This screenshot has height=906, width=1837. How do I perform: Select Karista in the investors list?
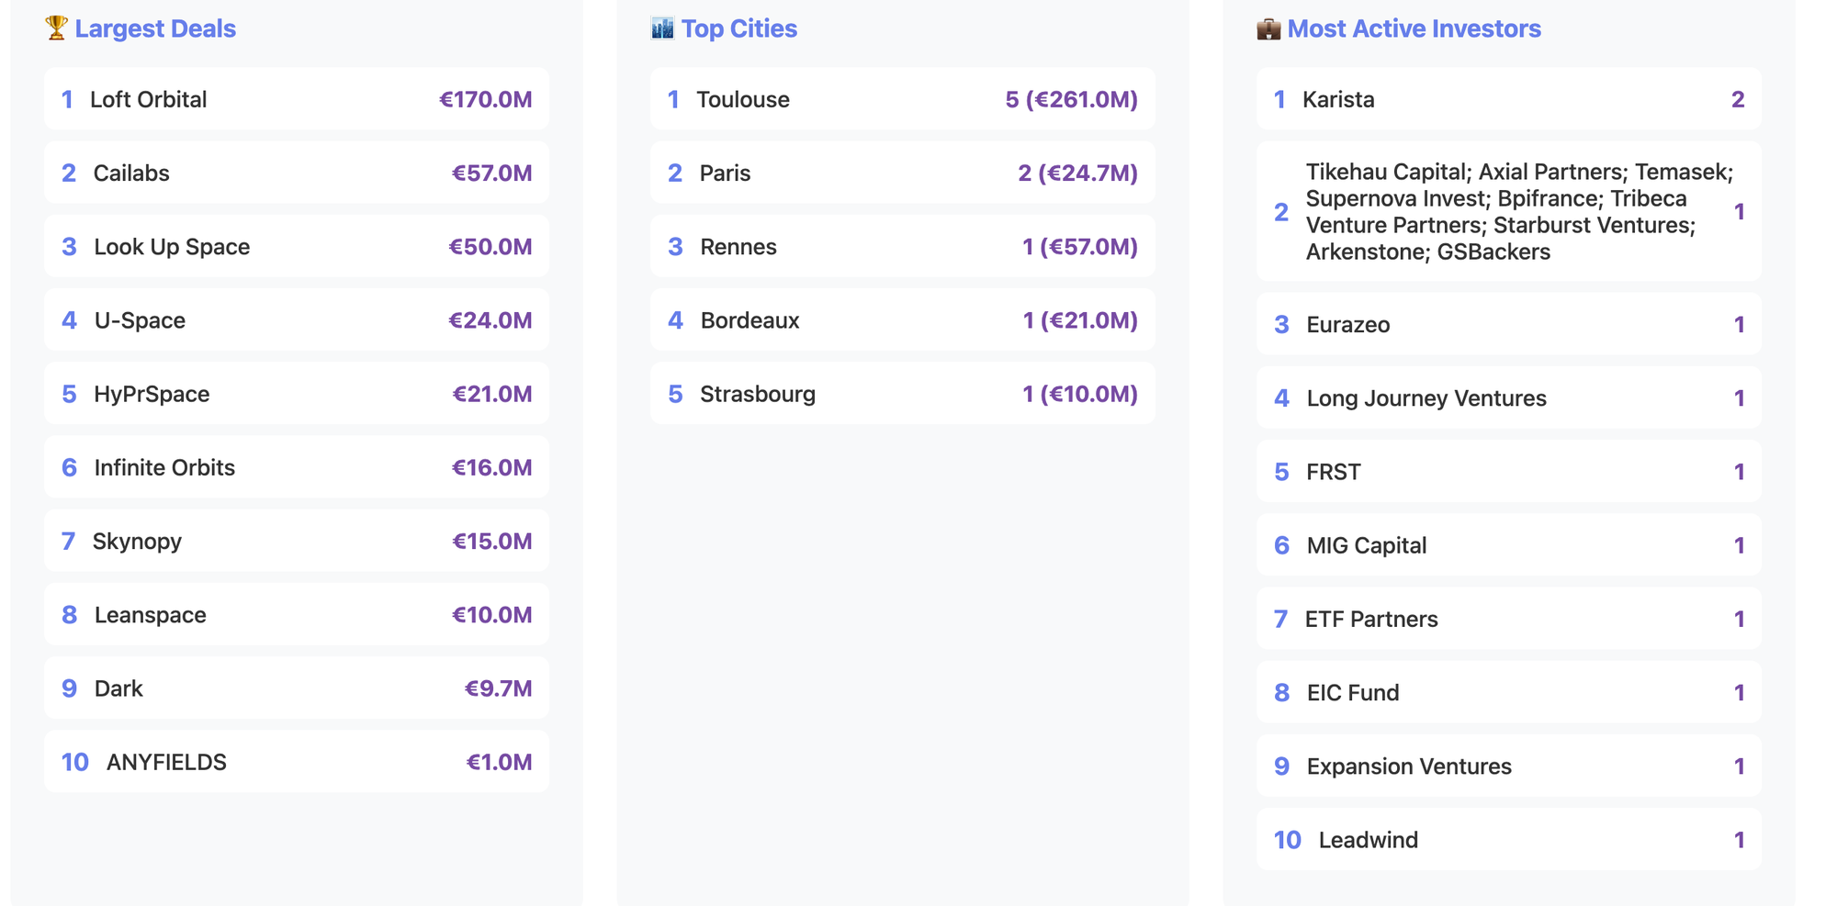(1508, 99)
